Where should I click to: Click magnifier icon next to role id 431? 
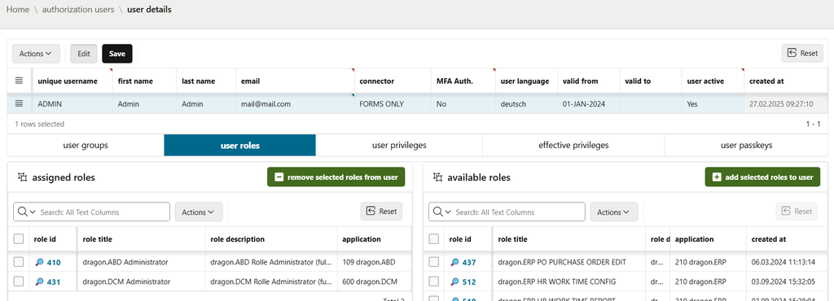tap(39, 282)
